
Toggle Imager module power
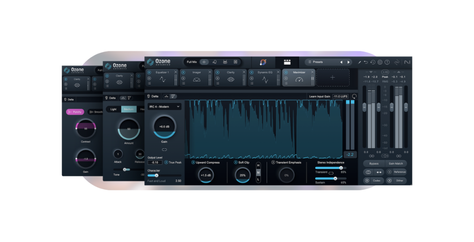(183, 73)
